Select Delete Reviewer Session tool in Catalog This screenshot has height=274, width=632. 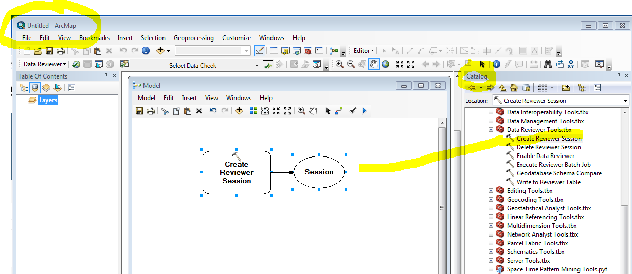(x=549, y=147)
